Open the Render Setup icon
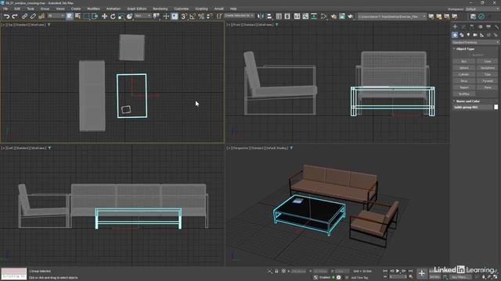 (x=333, y=16)
